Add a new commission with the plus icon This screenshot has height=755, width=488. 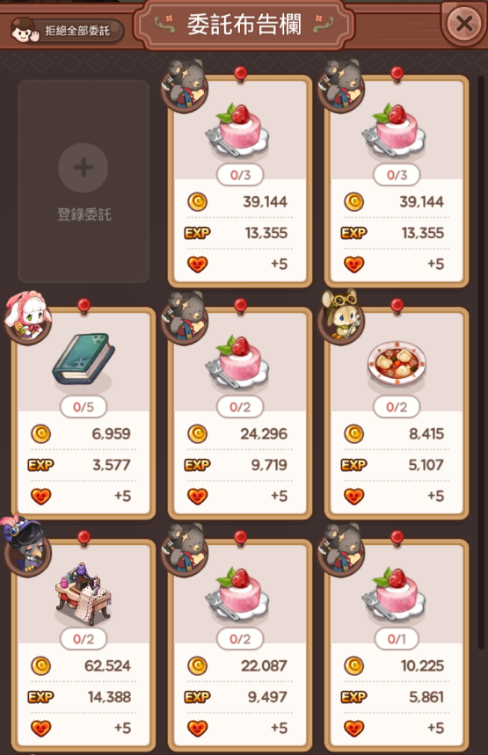pos(84,168)
